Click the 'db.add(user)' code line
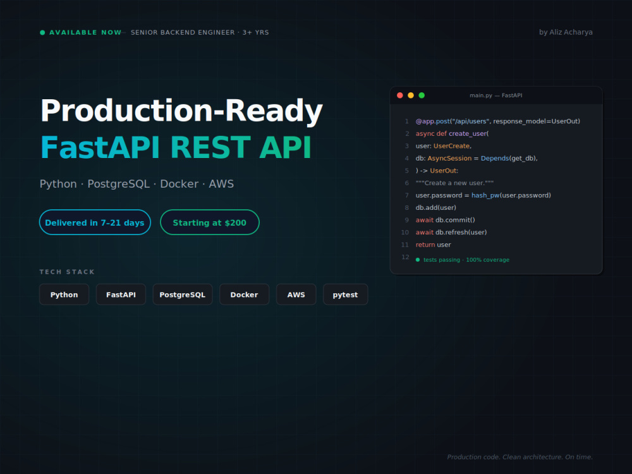This screenshot has height=474, width=632. click(x=435, y=207)
